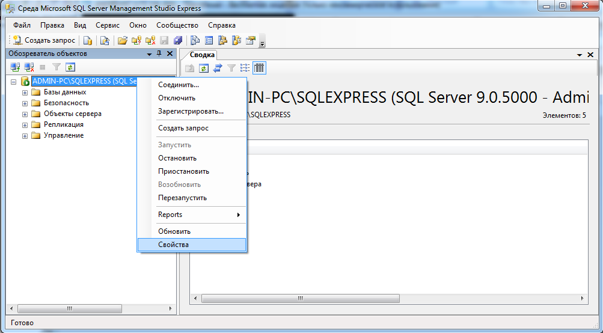Click the blue synchronize arrows in Сводка toolbar
The width and height of the screenshot is (603, 333).
[x=217, y=68]
